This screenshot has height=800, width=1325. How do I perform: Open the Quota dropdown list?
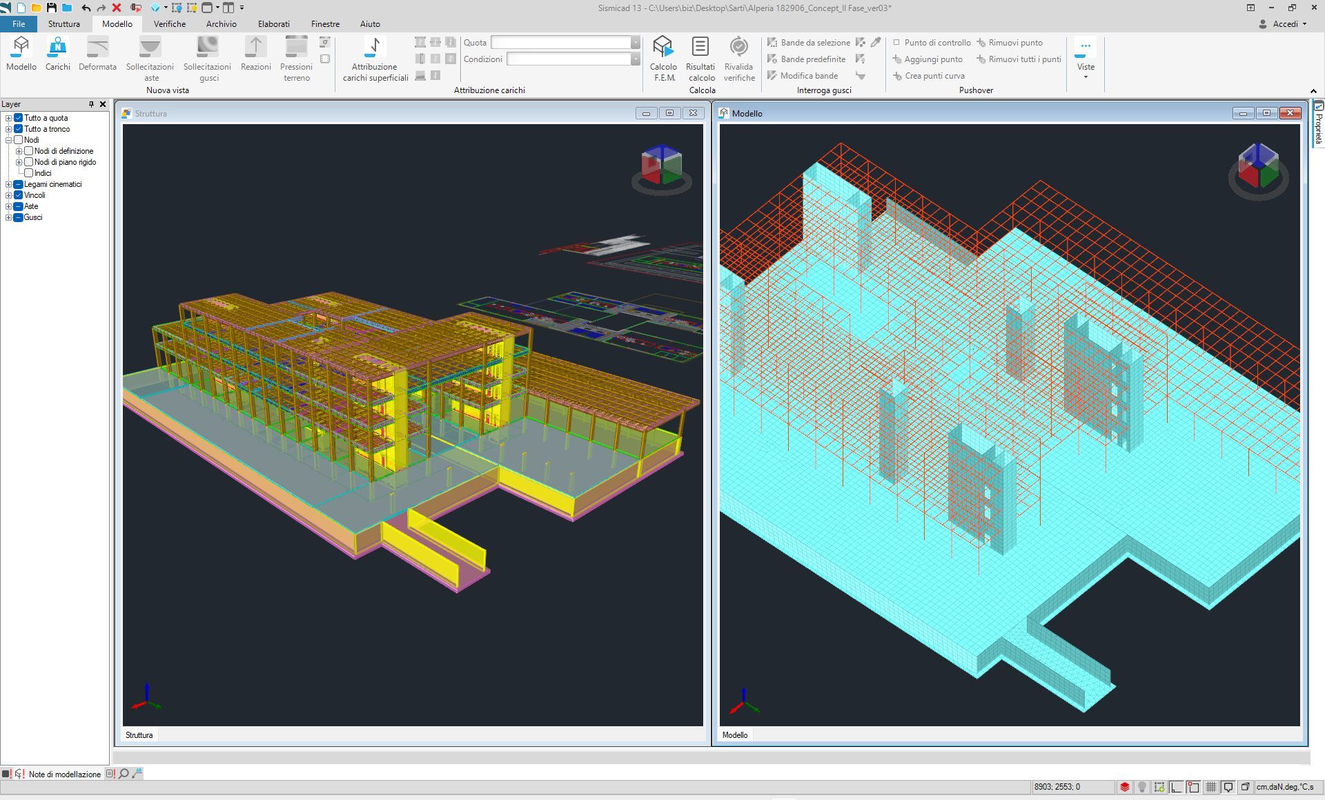635,43
